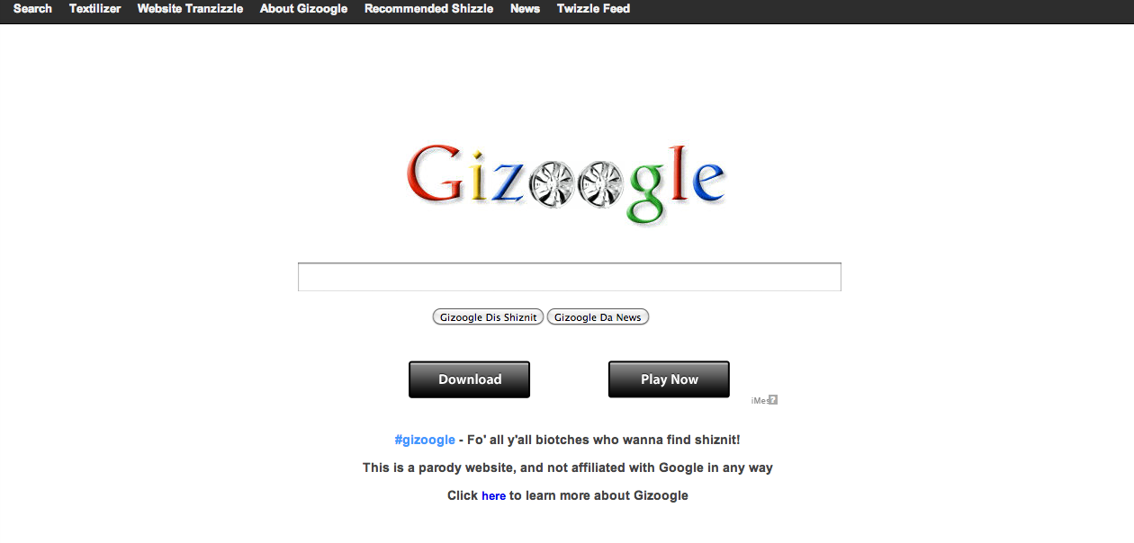
Task: Click the iMes ad label text
Action: tap(760, 401)
